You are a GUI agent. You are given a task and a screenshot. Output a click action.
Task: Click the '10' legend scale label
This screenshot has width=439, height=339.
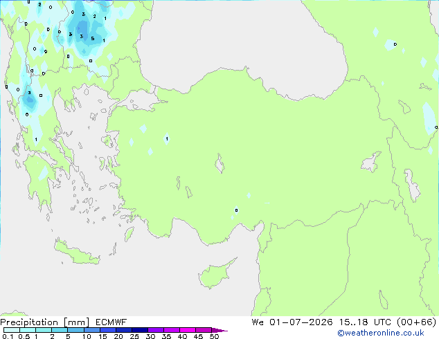(87, 336)
